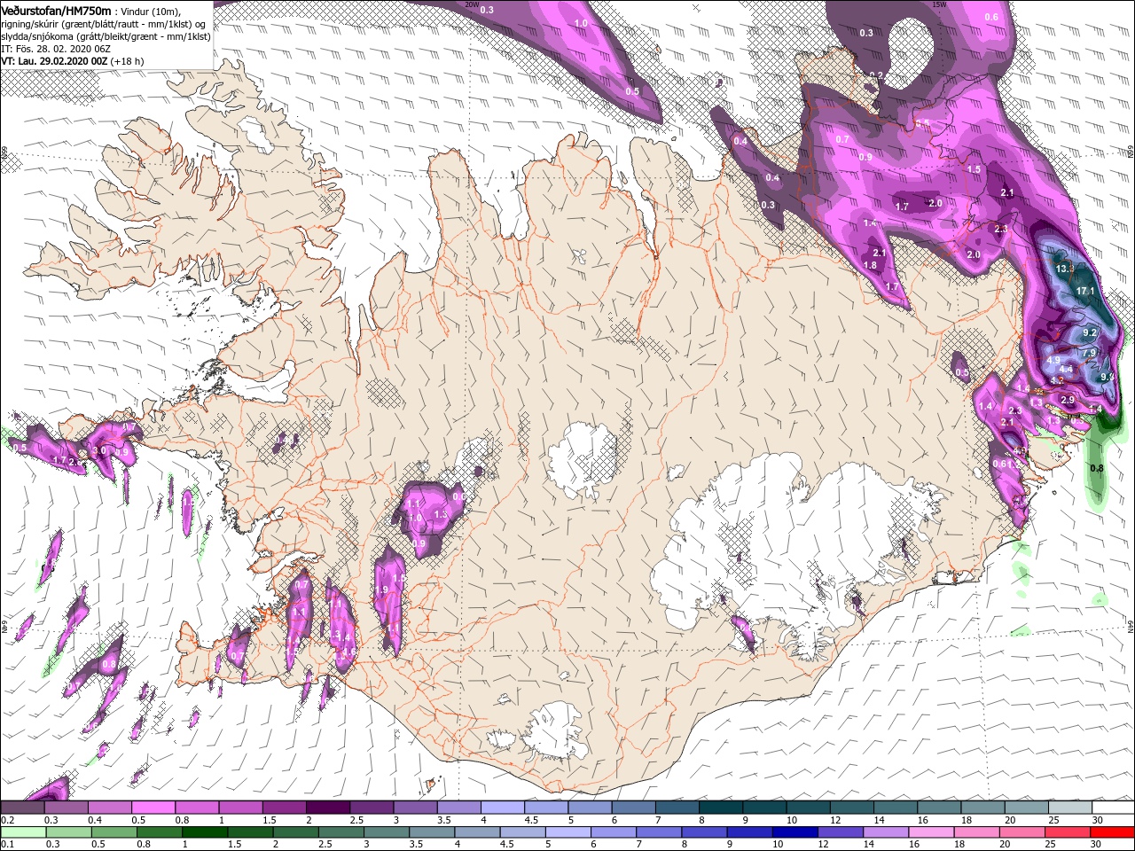1135x851 pixels.
Task: Select light lavender snow swatch for 4–4.5
Action: pyautogui.click(x=502, y=808)
